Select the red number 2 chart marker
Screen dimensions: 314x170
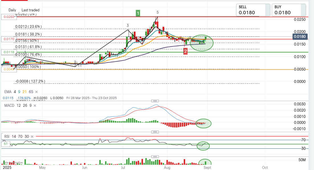point(185,51)
